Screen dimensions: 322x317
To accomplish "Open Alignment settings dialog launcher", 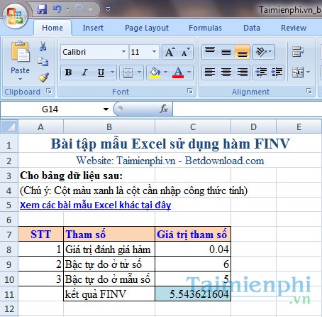I will [x=309, y=91].
